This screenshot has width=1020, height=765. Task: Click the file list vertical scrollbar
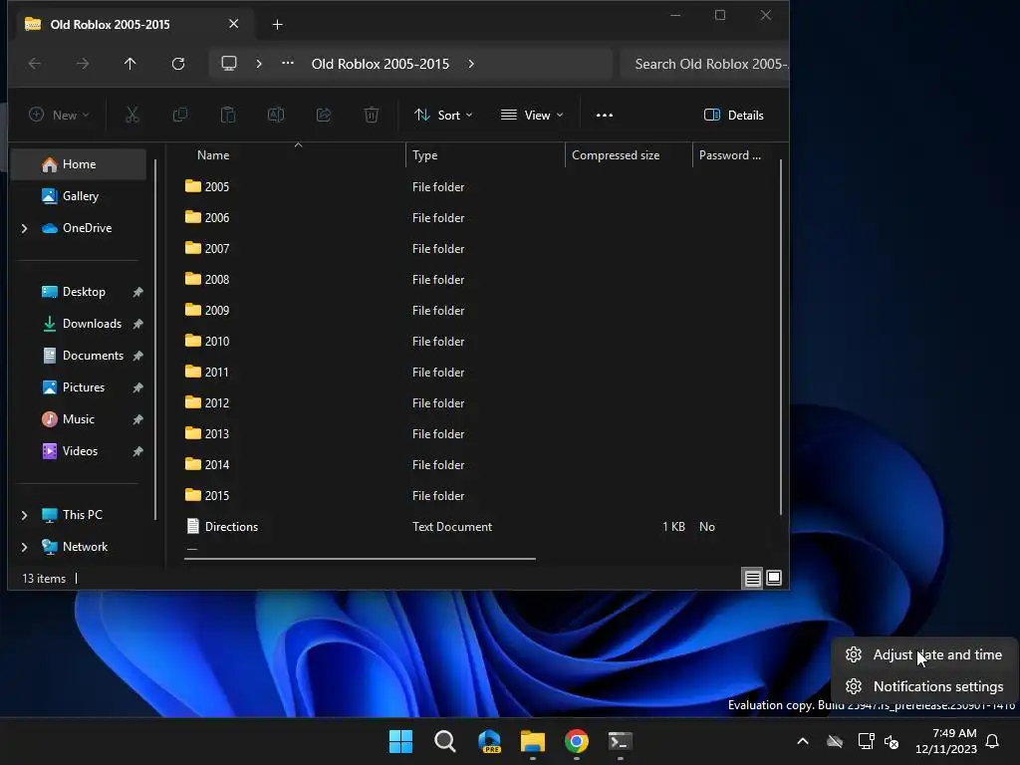pyautogui.click(x=781, y=339)
